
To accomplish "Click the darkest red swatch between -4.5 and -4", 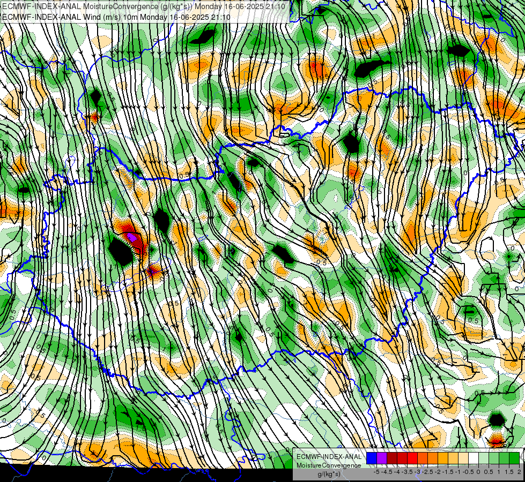I will click(392, 458).
